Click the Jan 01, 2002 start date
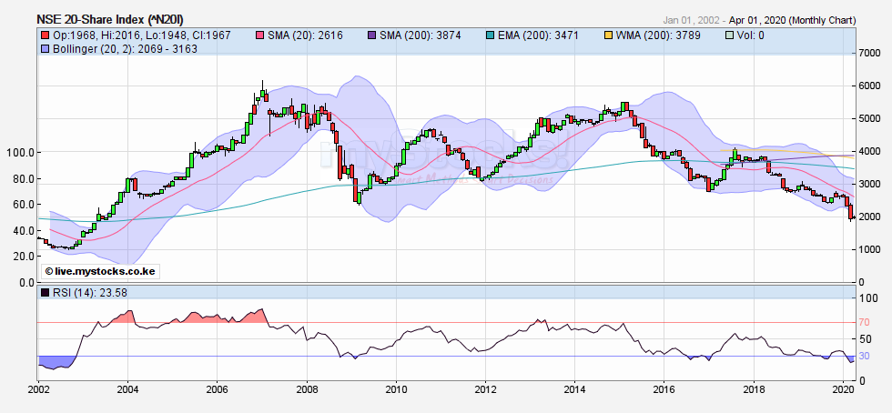This screenshot has width=892, height=413. [690, 19]
